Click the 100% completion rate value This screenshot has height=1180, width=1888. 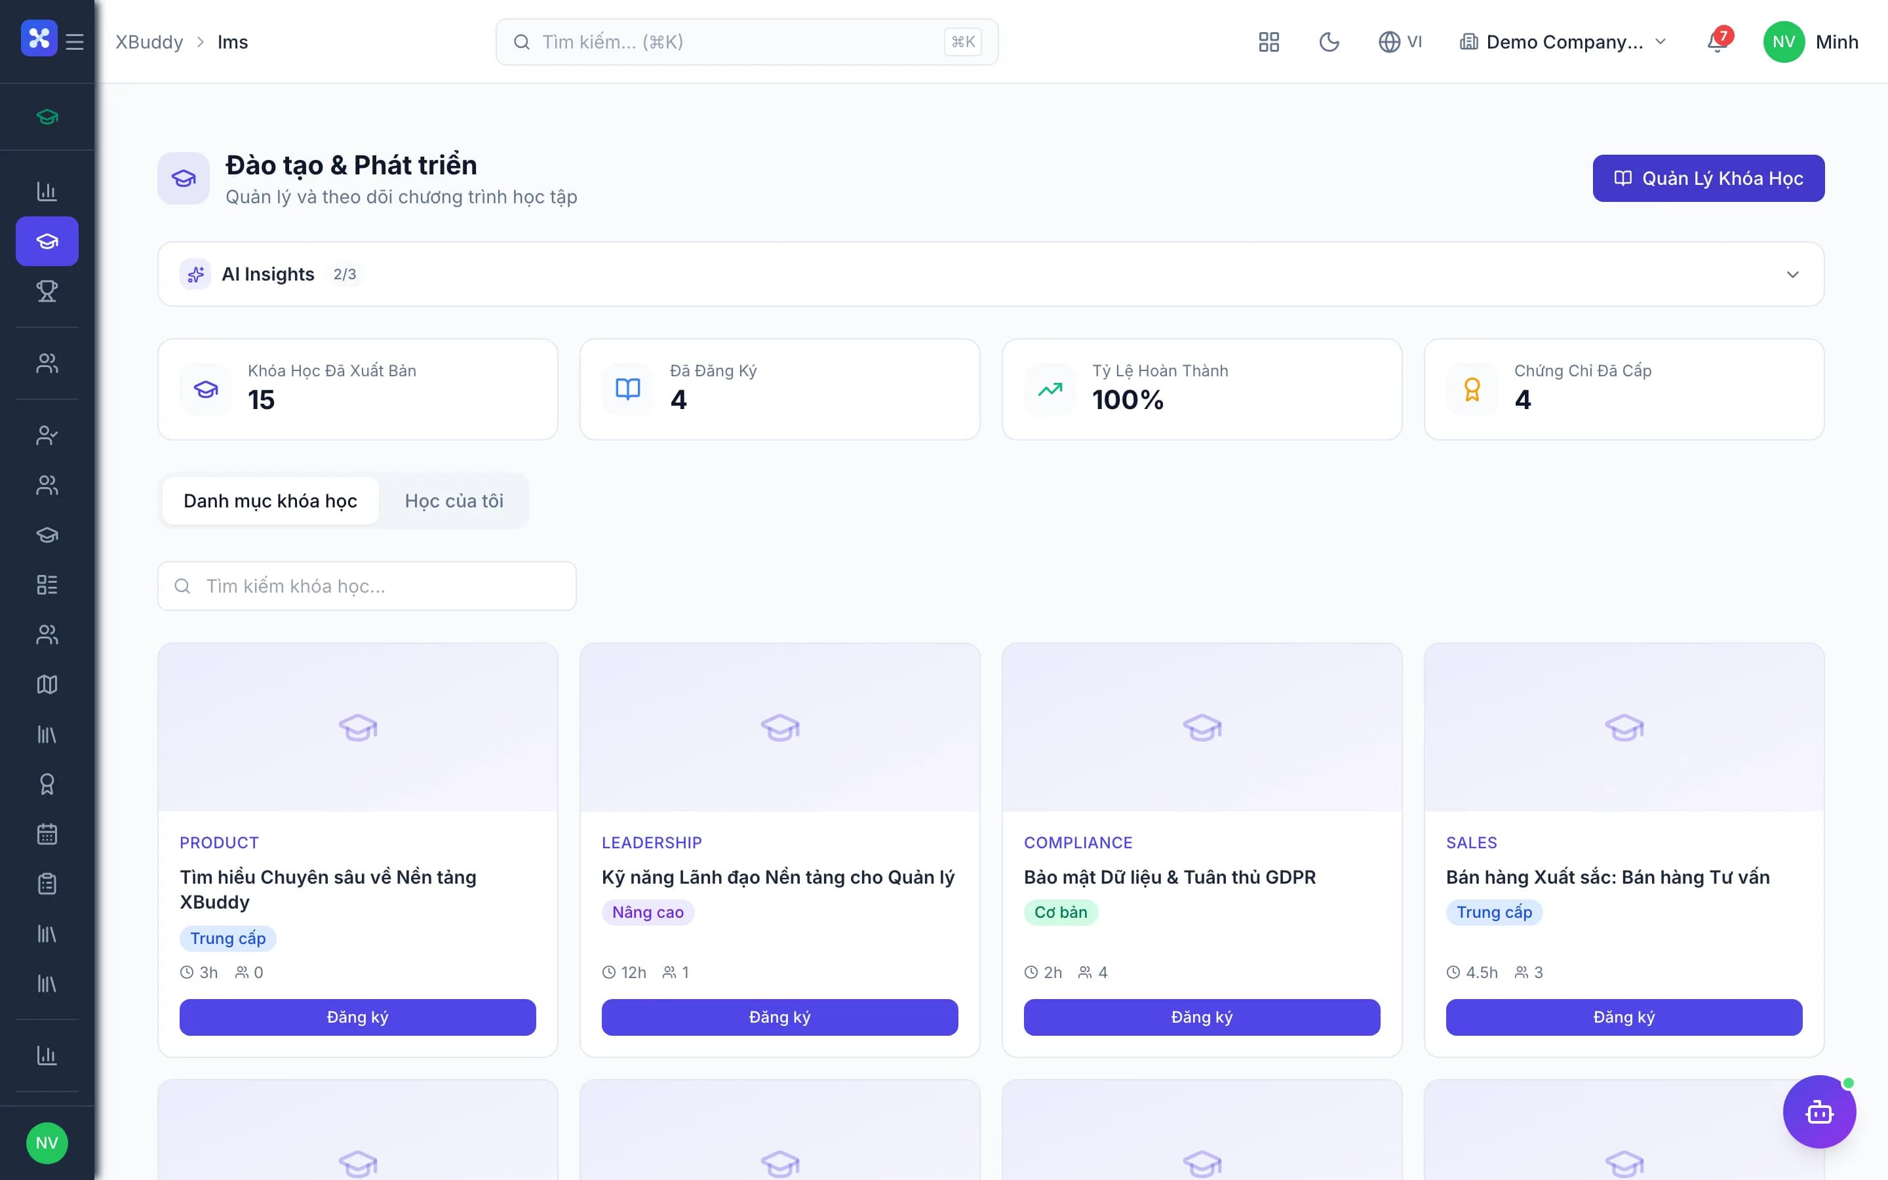coord(1128,401)
